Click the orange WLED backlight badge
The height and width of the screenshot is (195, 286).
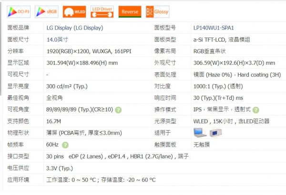pos(74,12)
